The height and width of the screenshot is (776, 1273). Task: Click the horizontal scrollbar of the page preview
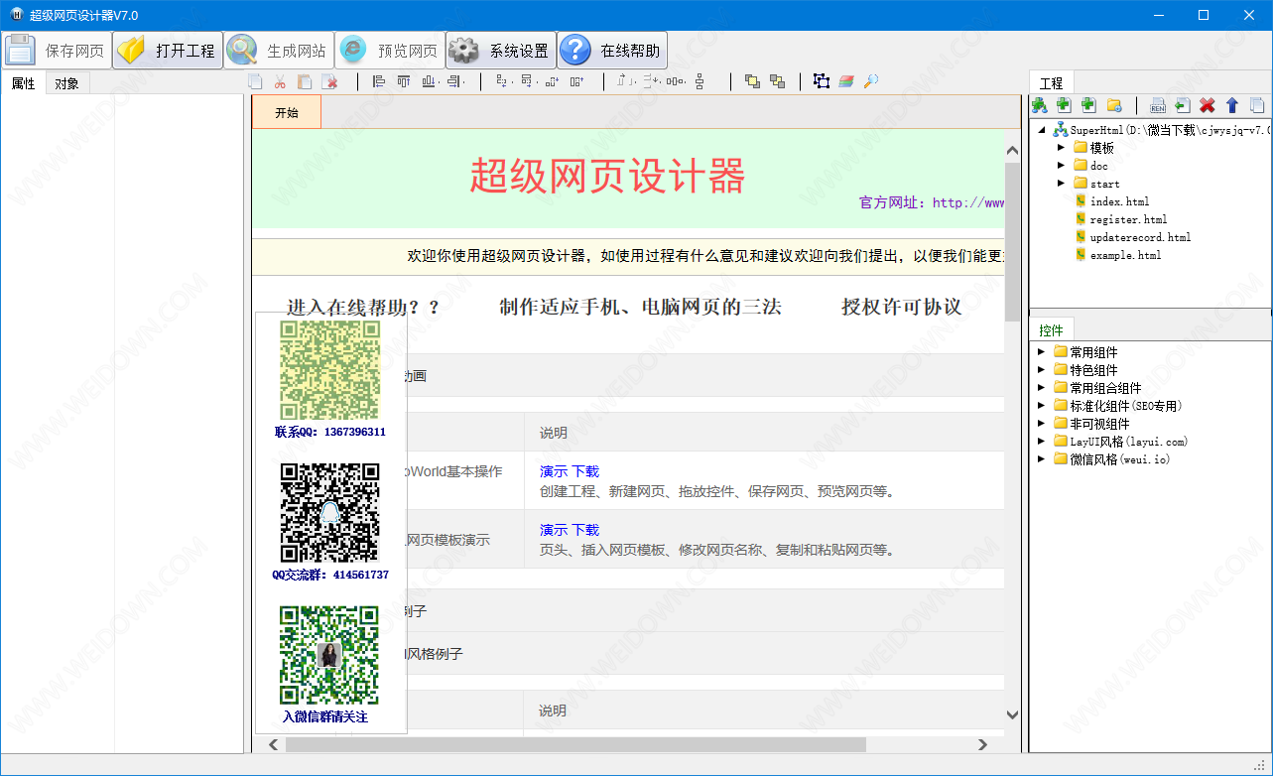click(x=575, y=744)
